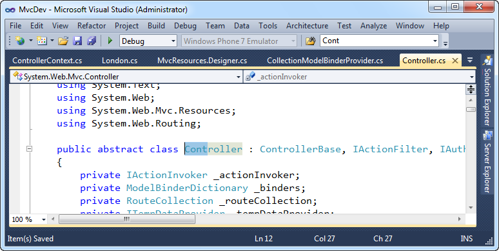This screenshot has width=499, height=251.
Task: Open the 100 % zoom level dropdown
Action: [29, 219]
